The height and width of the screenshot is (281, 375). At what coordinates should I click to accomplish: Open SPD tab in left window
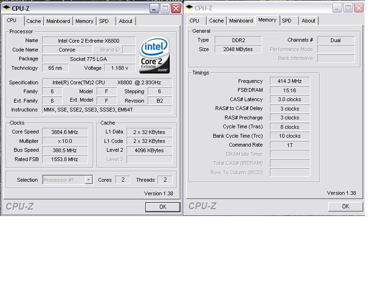tap(106, 21)
